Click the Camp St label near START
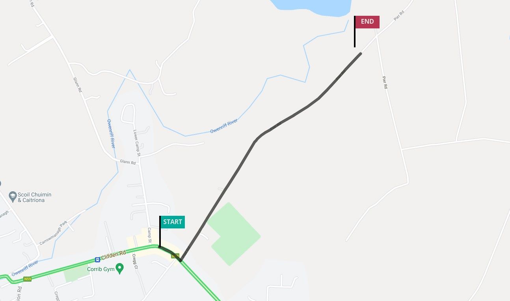 coord(150,235)
